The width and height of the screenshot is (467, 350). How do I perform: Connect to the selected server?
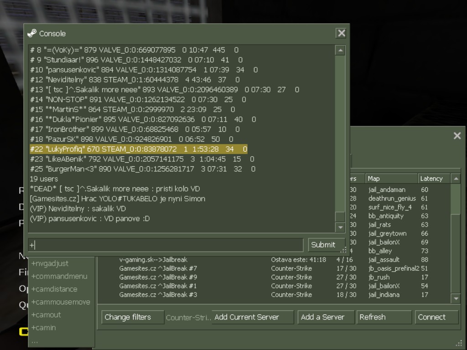(x=436, y=317)
